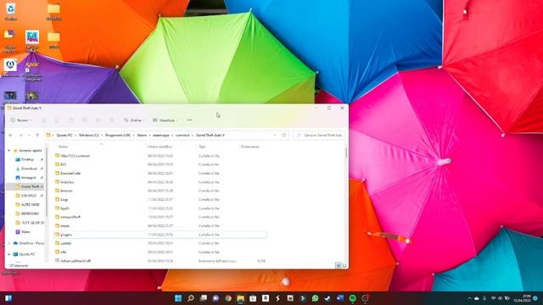This screenshot has width=543, height=305.
Task: Select the ELS folder row
Action: 160,164
